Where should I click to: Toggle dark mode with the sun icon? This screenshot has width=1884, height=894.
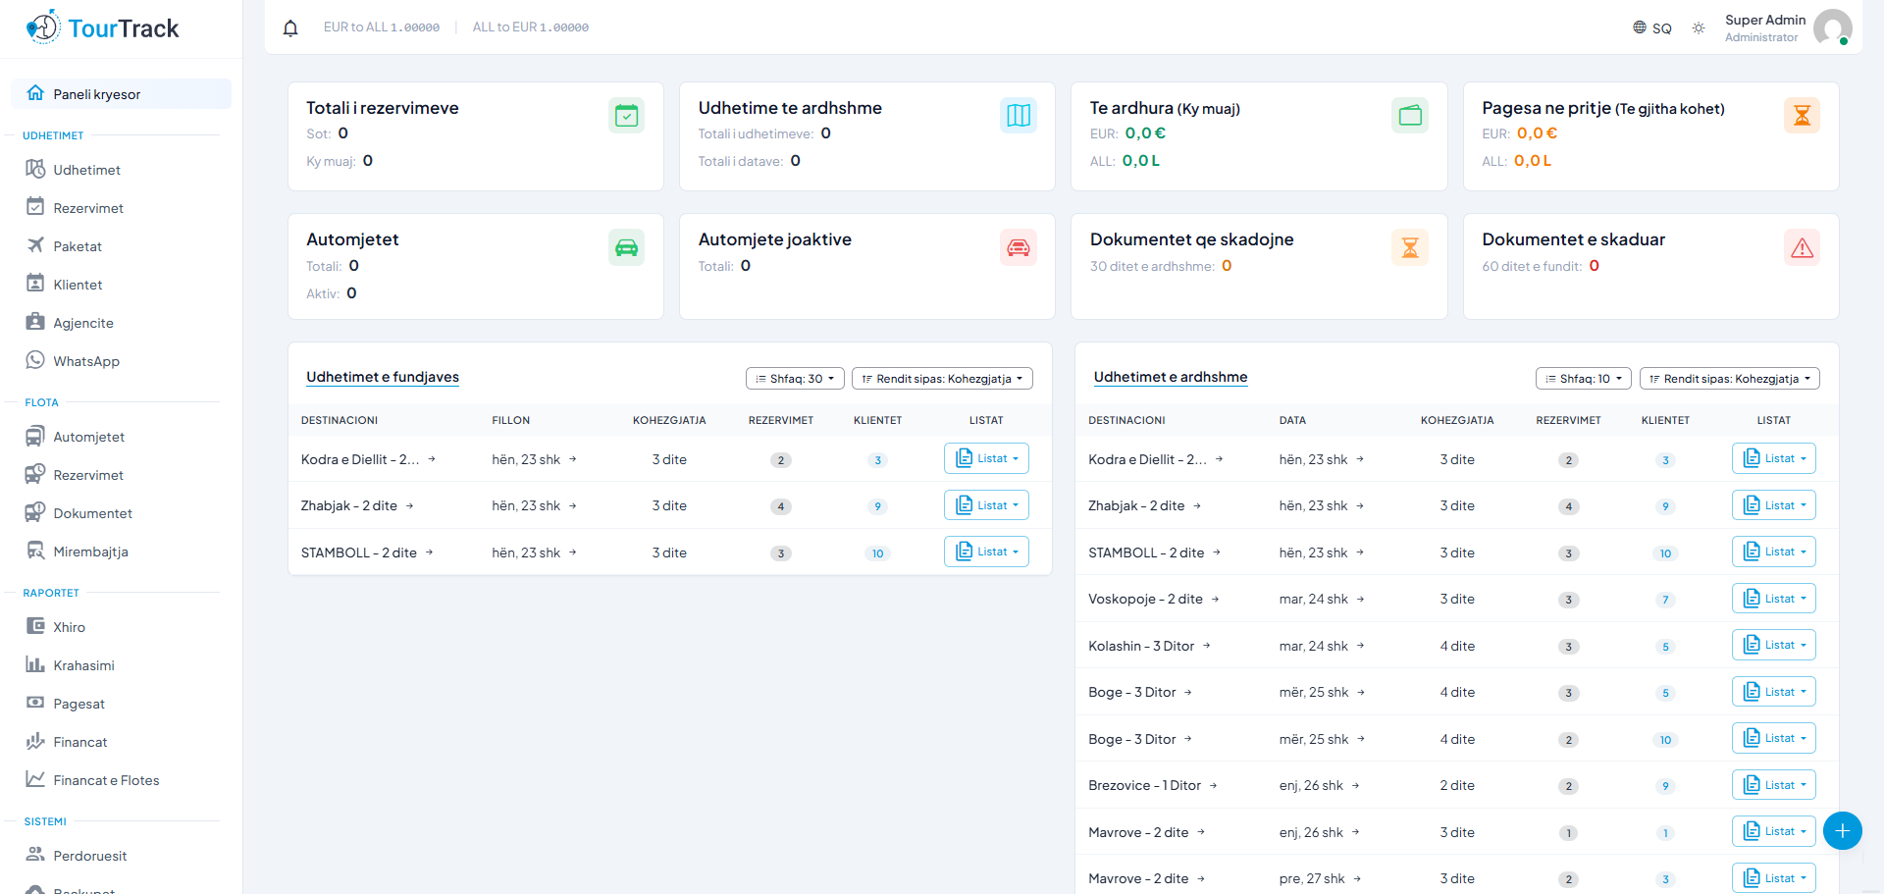click(x=1699, y=27)
